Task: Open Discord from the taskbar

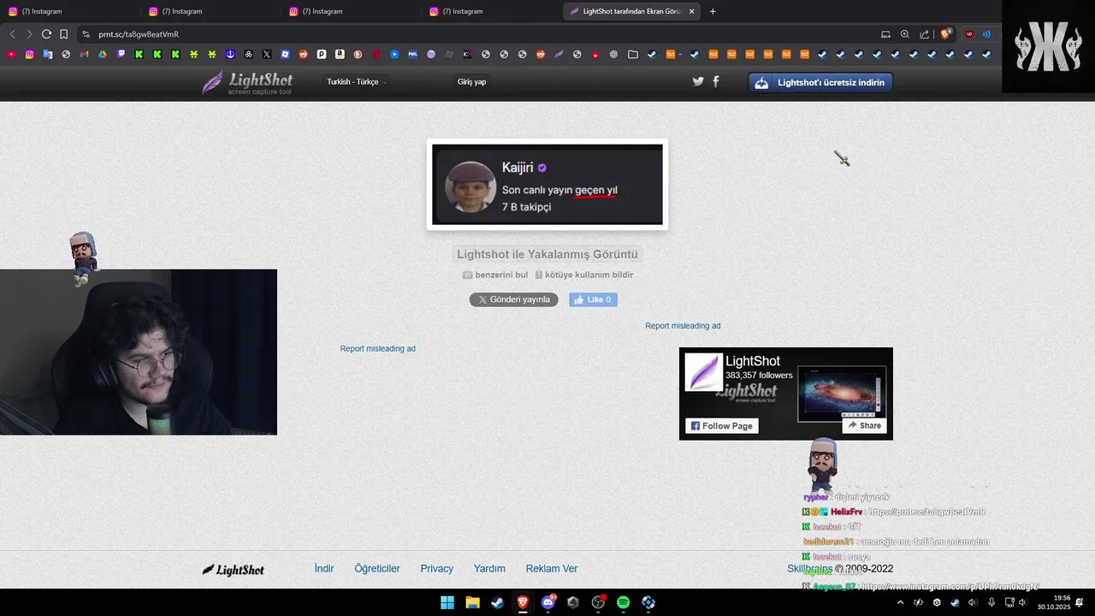Action: click(x=548, y=602)
